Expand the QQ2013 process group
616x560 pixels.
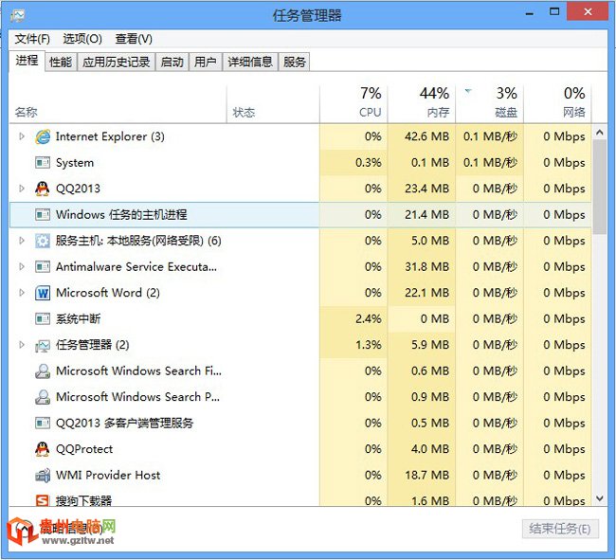[x=22, y=189]
